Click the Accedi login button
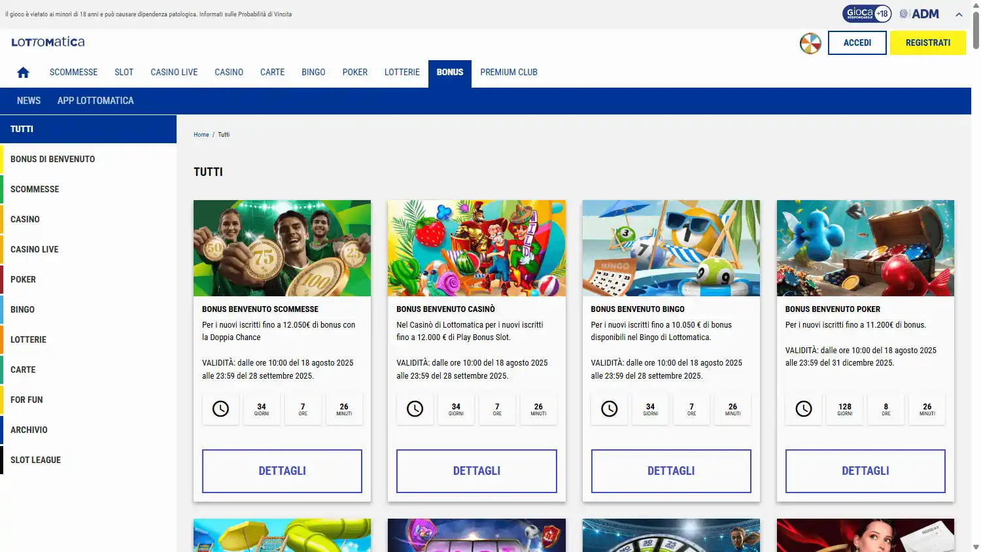Viewport: 981px width, 552px height. pyautogui.click(x=857, y=43)
